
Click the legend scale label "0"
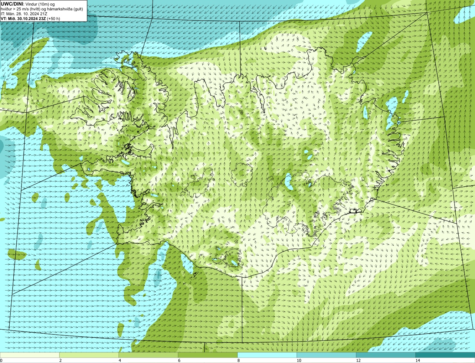pos(1,360)
